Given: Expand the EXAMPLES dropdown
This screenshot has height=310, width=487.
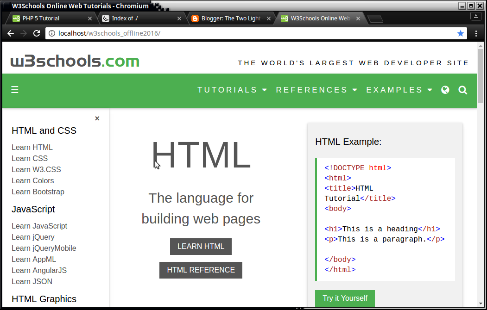Looking at the screenshot, I should 399,90.
